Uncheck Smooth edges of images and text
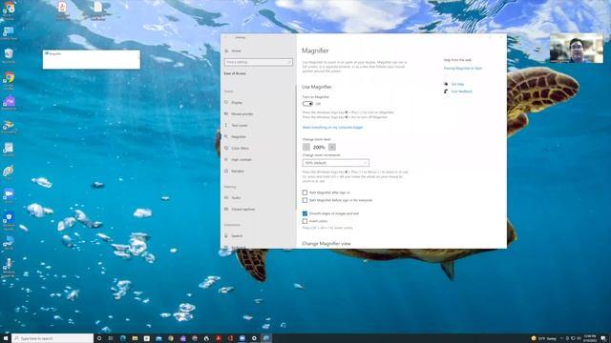Screen dimensions: 611x343 (305, 213)
